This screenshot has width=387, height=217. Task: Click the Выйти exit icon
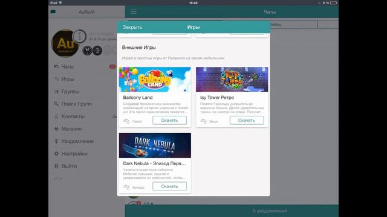coord(56,166)
